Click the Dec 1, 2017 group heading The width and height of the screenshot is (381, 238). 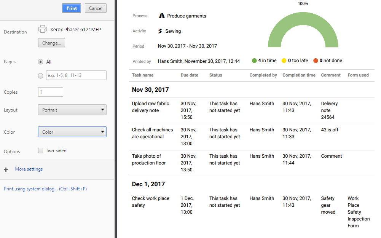[x=148, y=184]
